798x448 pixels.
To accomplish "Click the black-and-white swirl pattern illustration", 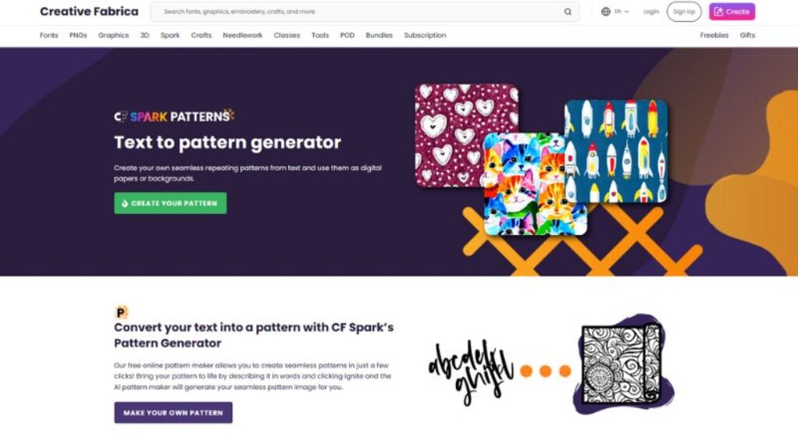I will click(621, 365).
